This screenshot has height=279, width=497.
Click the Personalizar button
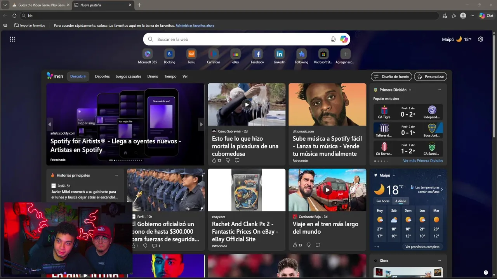pyautogui.click(x=431, y=77)
